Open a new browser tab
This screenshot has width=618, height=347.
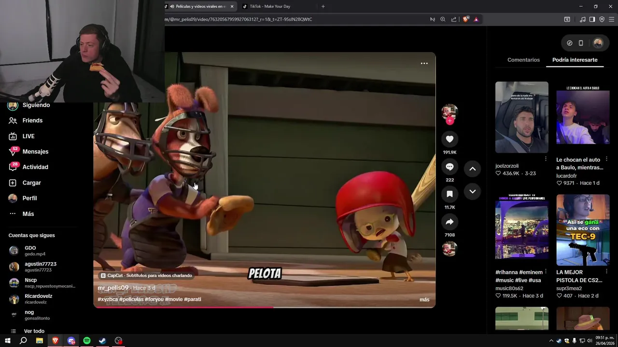point(323,6)
